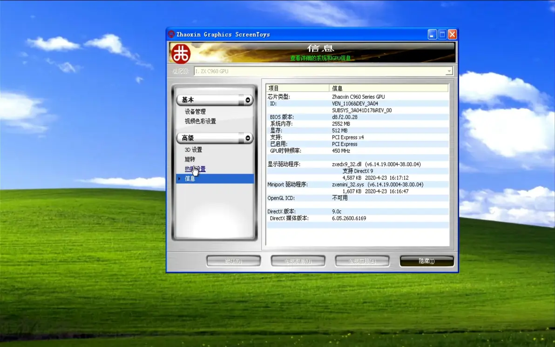This screenshot has height=347, width=555.
Task: Click the 默认(D) button
Action: (x=234, y=261)
